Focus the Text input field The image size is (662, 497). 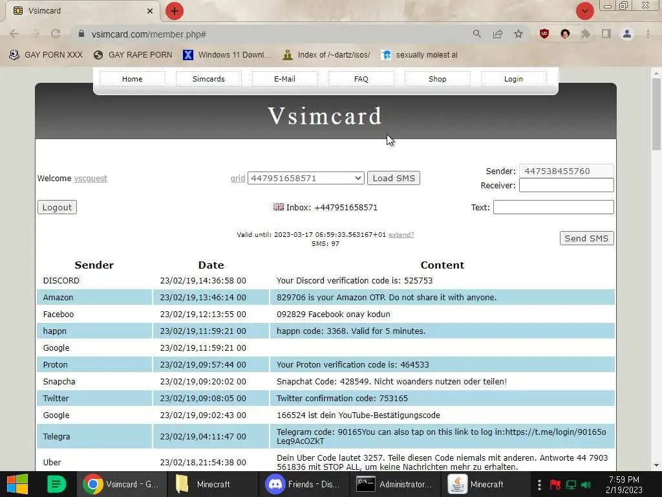point(553,207)
